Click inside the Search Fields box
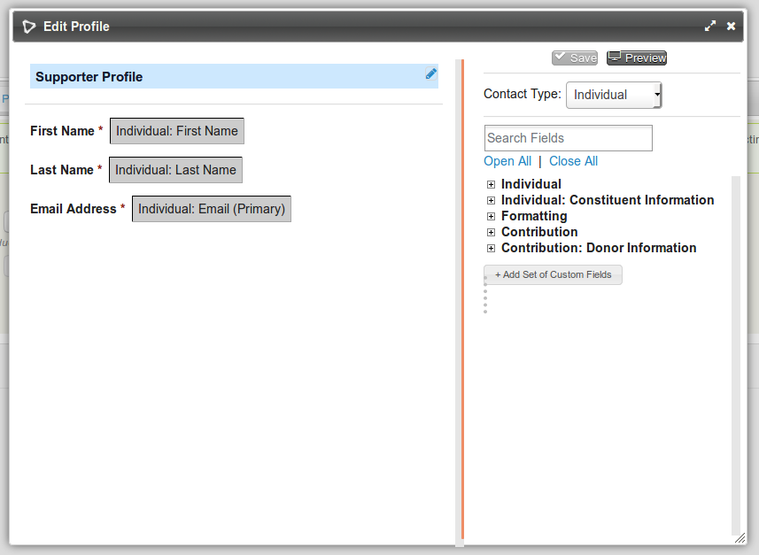The width and height of the screenshot is (759, 555). 568,138
